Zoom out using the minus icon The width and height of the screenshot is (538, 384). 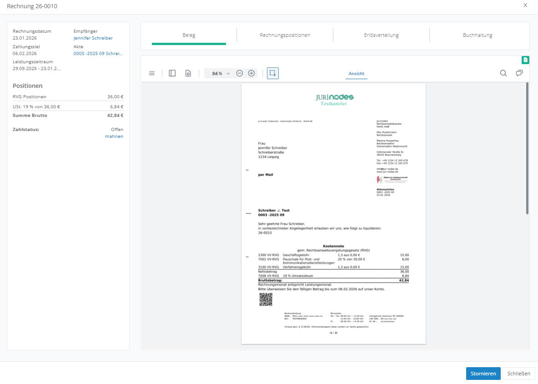pyautogui.click(x=240, y=73)
